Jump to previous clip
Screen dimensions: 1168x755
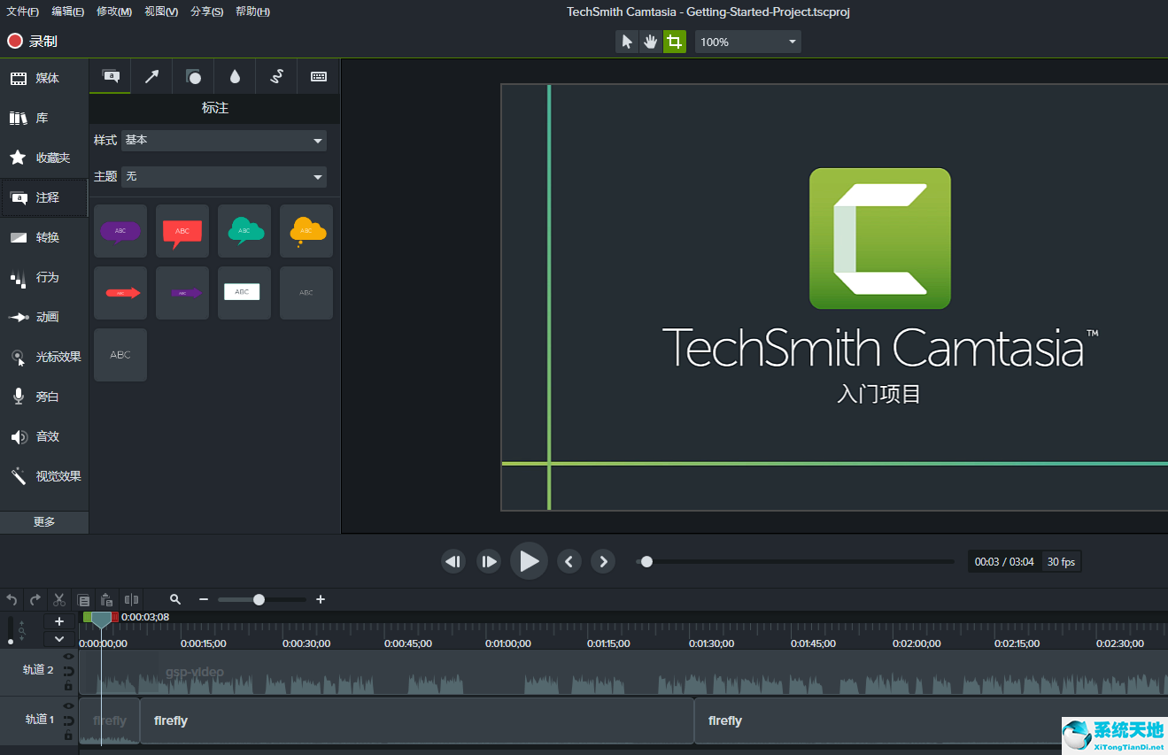pyautogui.click(x=569, y=561)
